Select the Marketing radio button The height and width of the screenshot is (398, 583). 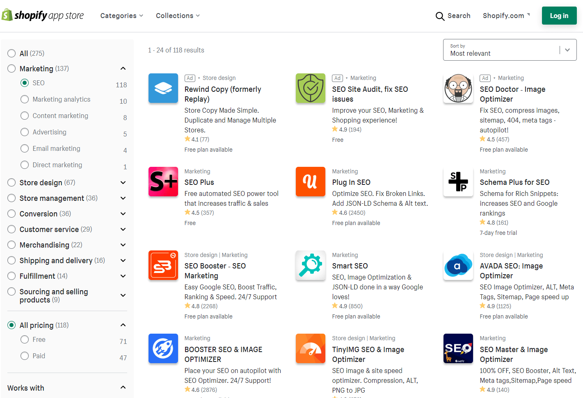(x=11, y=68)
